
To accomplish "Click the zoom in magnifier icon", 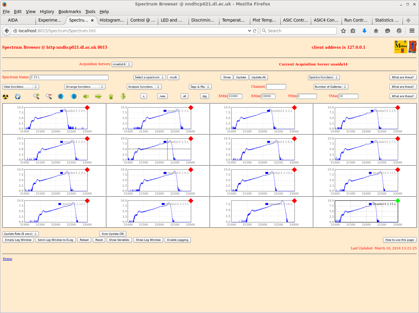I will pos(36,97).
